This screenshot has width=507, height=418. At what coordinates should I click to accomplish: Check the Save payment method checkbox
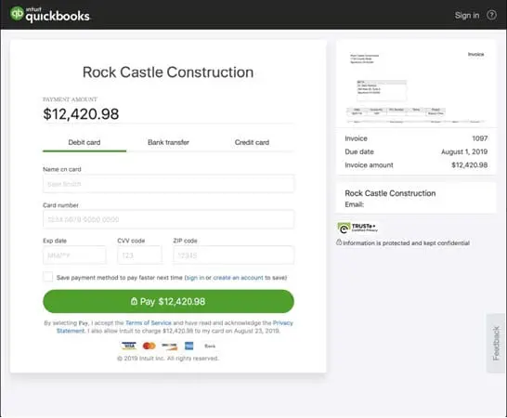(x=48, y=277)
